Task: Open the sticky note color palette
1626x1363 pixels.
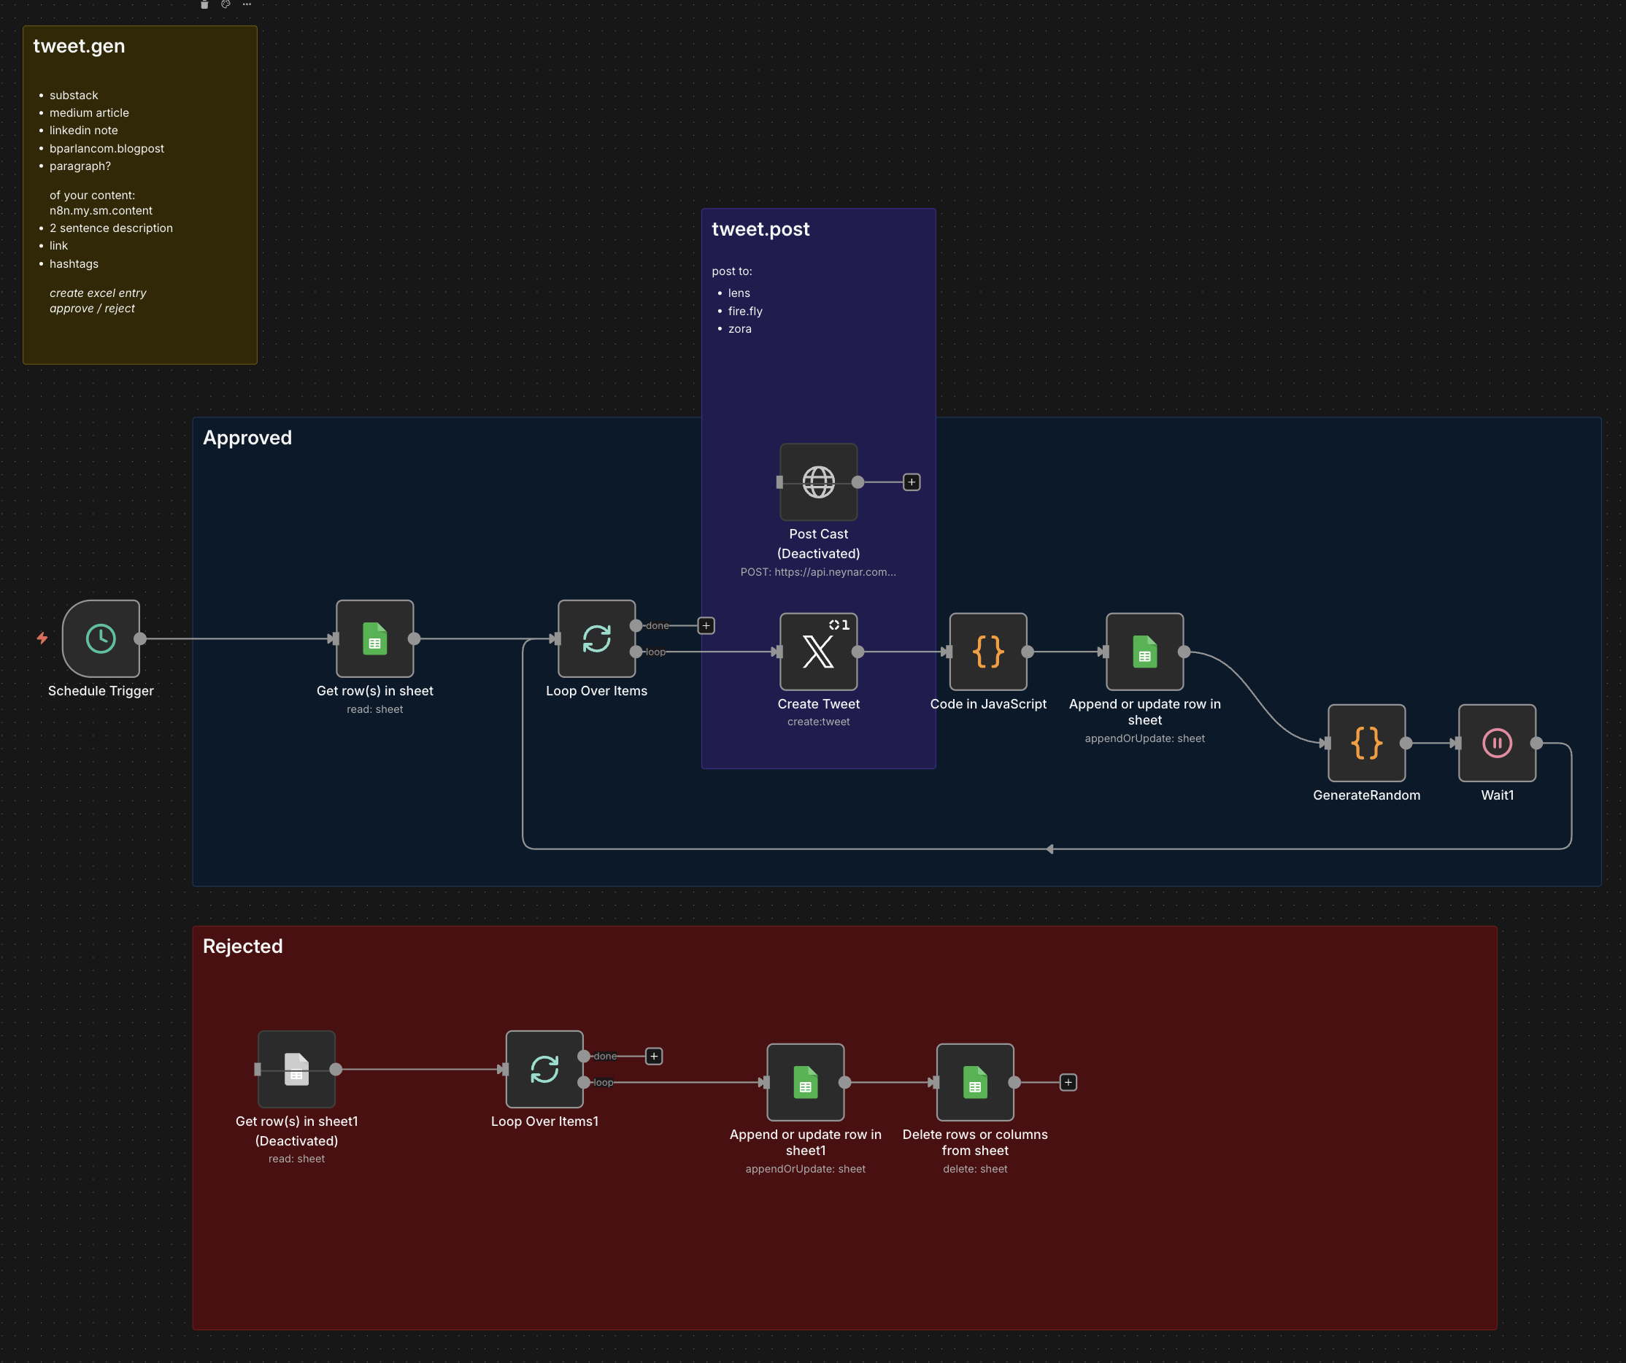Action: (226, 4)
